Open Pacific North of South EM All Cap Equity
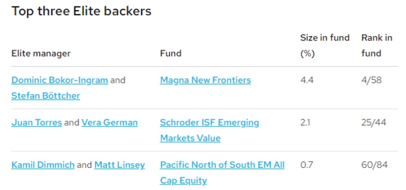The height and width of the screenshot is (190, 406). point(222,173)
